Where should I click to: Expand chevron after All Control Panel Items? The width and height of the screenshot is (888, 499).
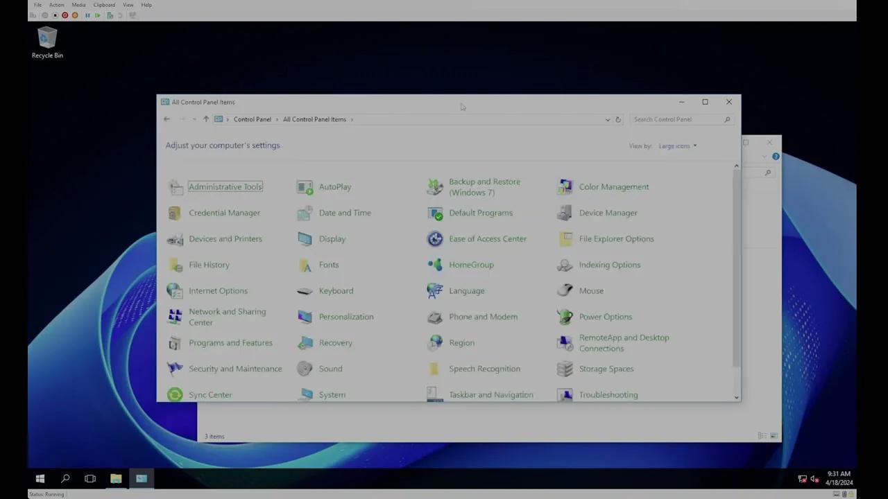pyautogui.click(x=352, y=119)
